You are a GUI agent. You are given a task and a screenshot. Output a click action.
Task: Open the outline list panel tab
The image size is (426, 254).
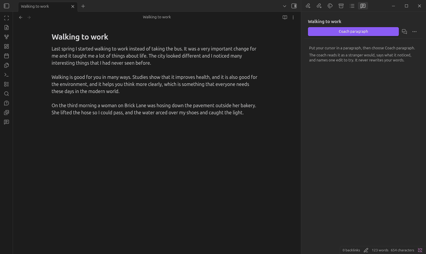(352, 6)
